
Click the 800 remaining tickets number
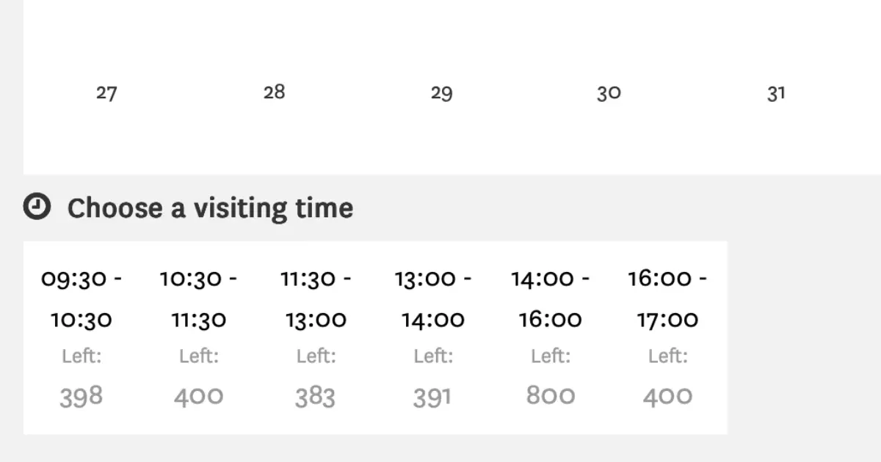[x=551, y=396]
